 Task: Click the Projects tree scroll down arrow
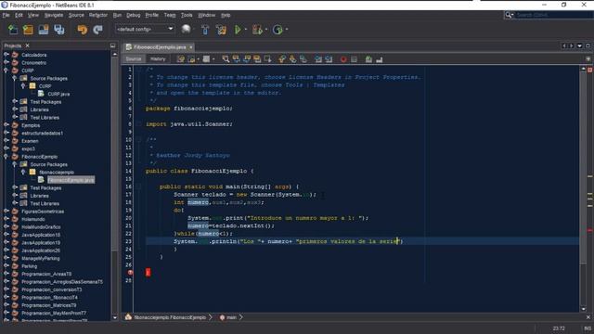point(115,317)
